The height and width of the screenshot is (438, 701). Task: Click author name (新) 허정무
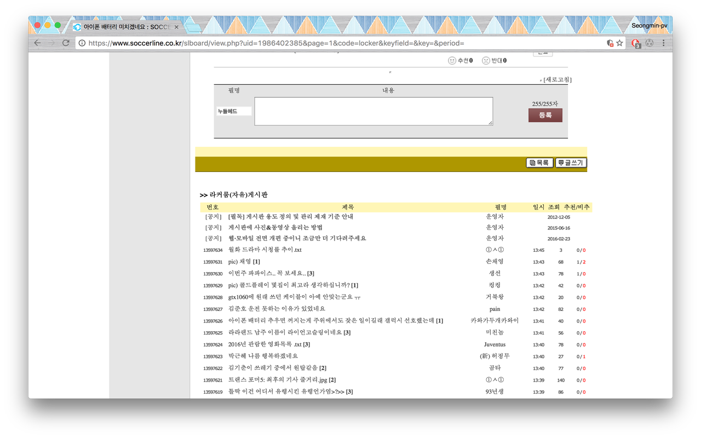point(495,356)
